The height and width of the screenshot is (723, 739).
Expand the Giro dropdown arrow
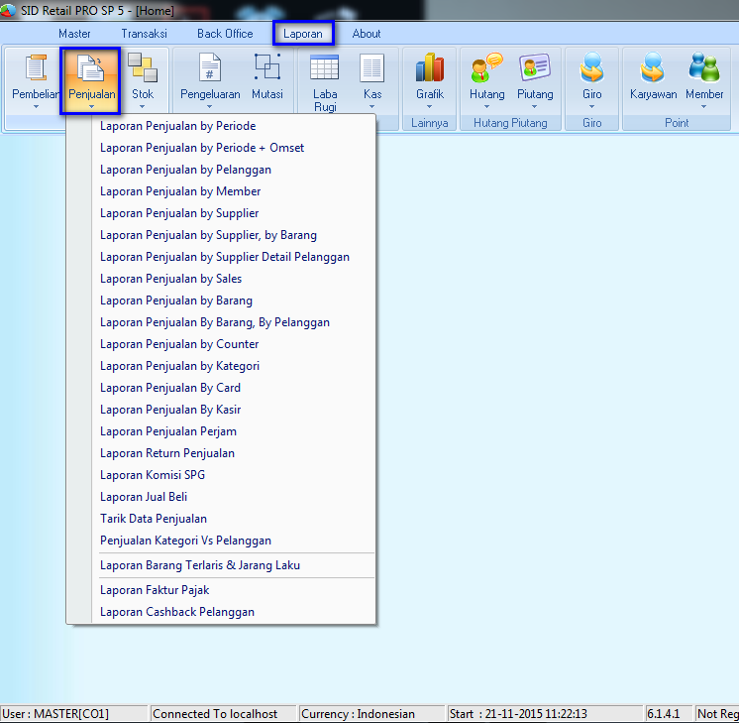(x=592, y=107)
